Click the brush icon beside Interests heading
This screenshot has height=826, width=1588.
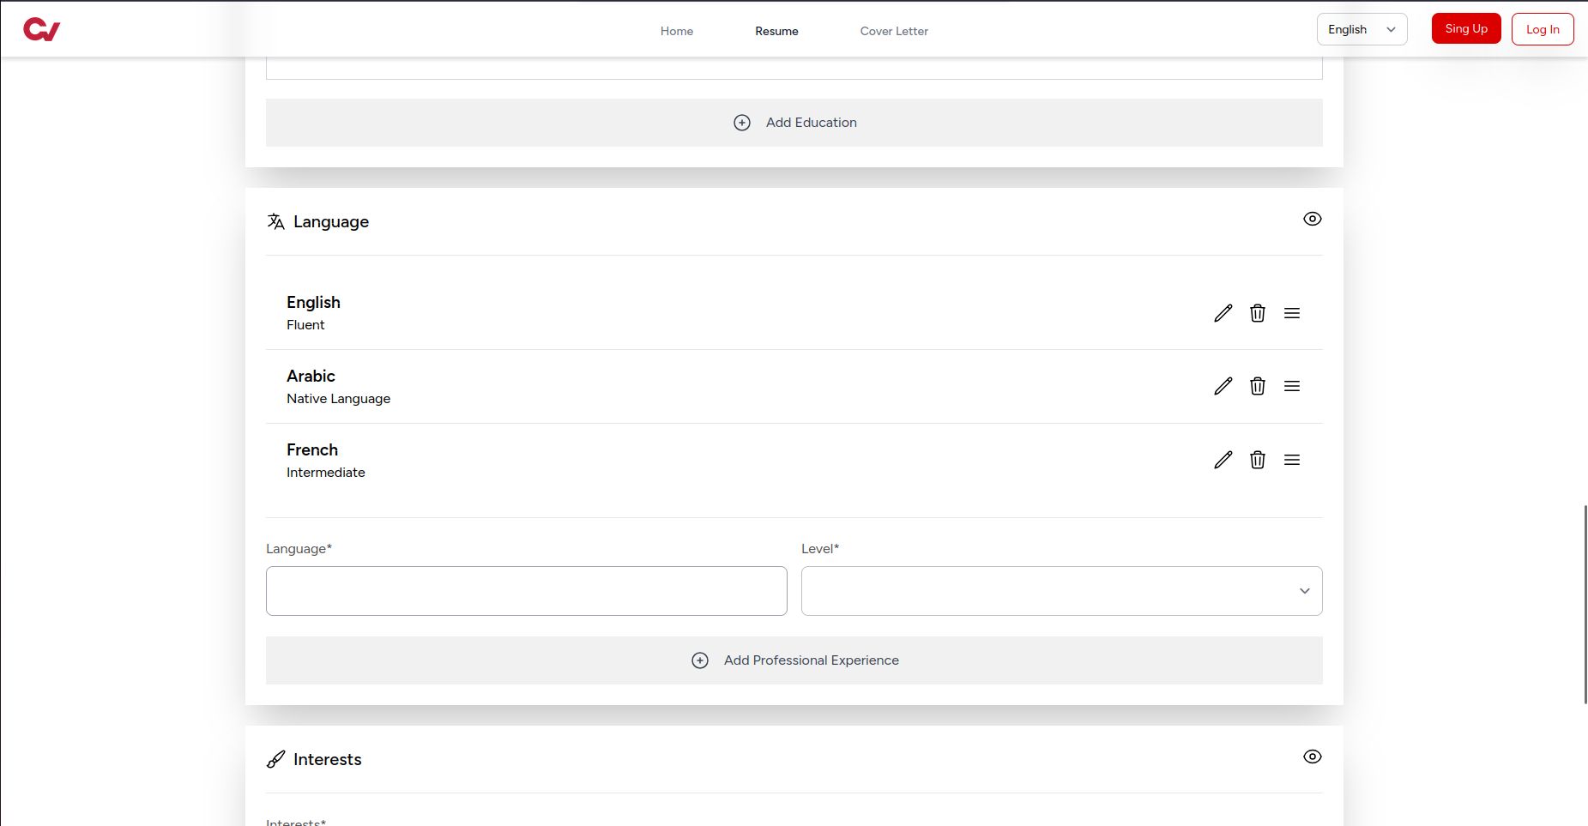275,759
